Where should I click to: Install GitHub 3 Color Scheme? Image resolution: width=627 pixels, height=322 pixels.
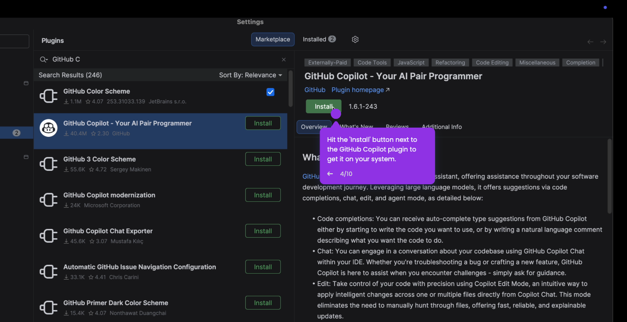[263, 159]
